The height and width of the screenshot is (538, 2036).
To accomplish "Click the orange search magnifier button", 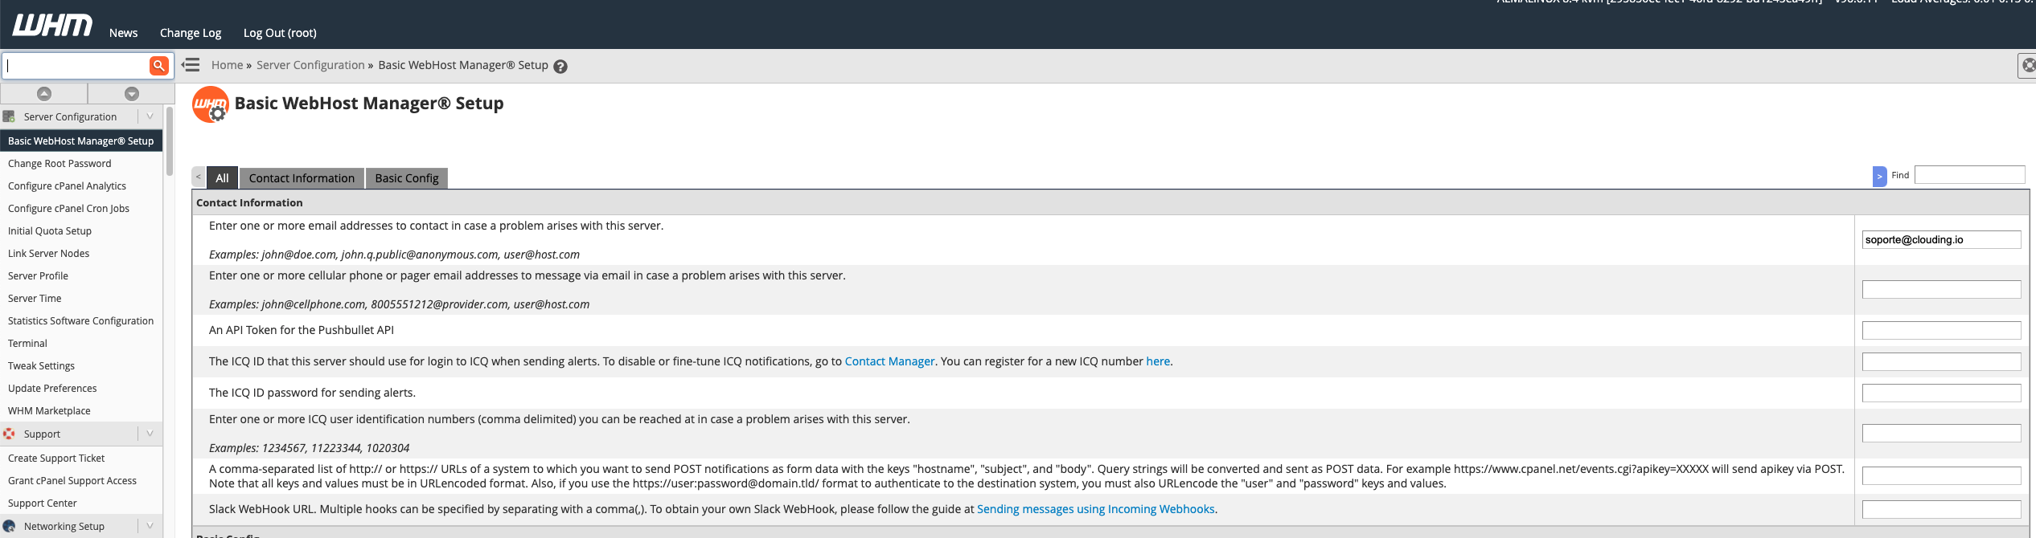I will (x=159, y=65).
